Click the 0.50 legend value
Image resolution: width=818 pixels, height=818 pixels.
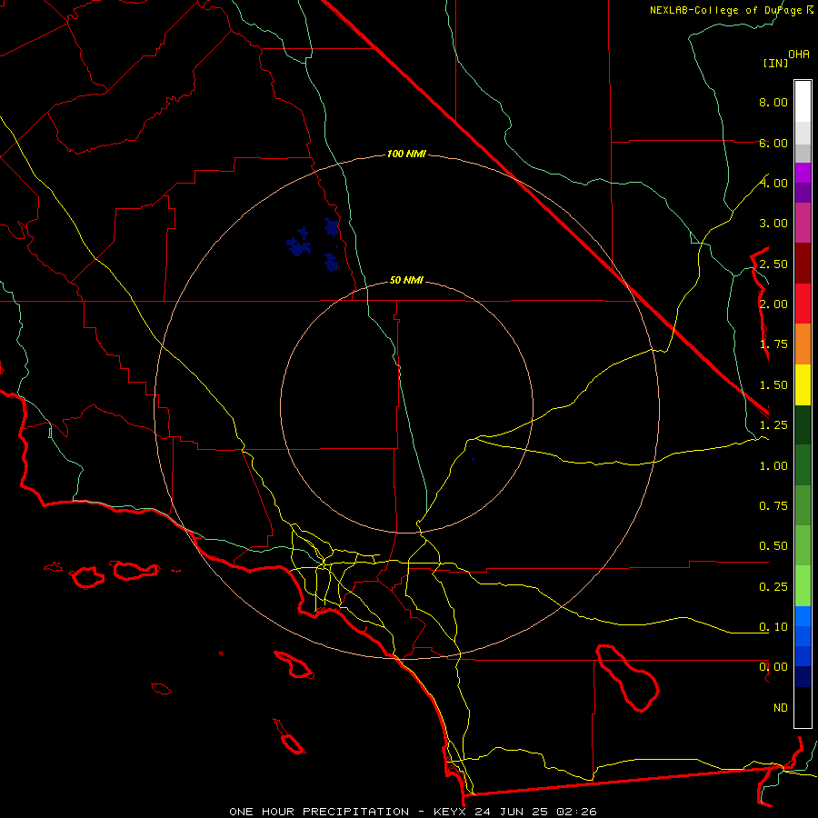(x=773, y=546)
